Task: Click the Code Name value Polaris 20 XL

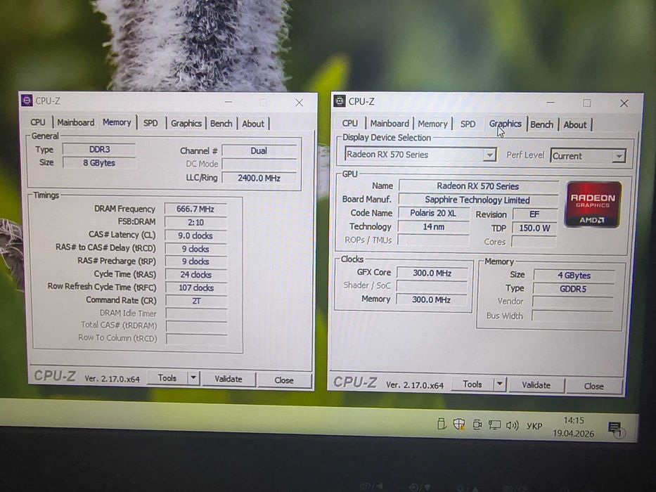Action: [x=433, y=214]
